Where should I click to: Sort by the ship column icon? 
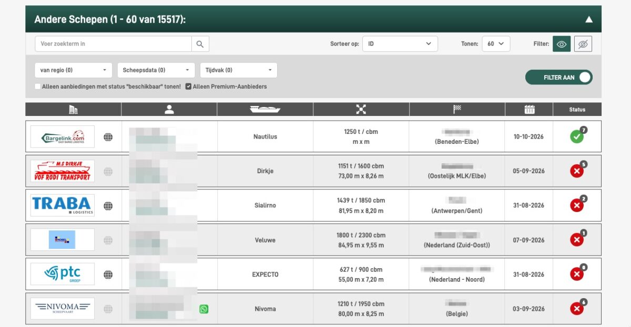(265, 109)
